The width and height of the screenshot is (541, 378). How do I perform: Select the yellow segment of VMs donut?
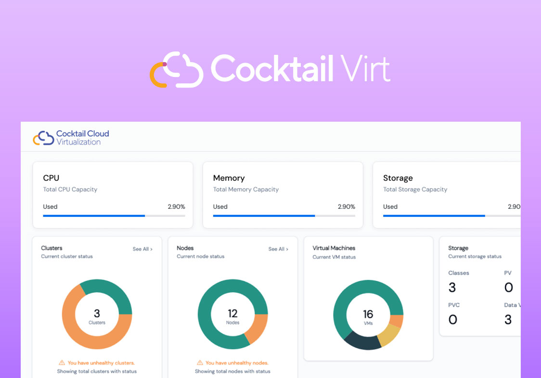point(390,335)
